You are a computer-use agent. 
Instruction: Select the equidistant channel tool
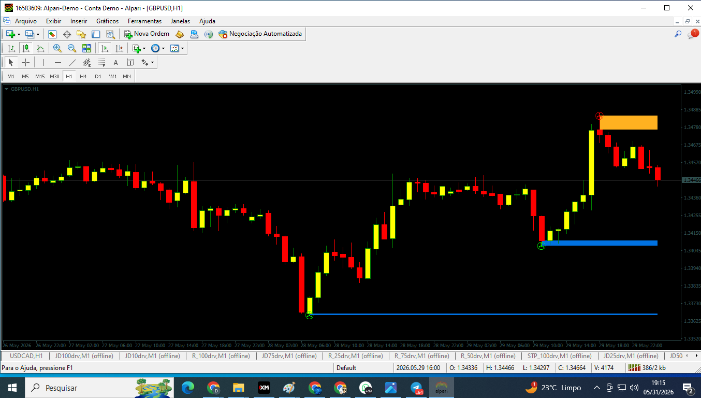point(86,63)
